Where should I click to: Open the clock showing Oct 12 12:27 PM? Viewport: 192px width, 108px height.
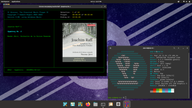pyautogui.click(x=96, y=1)
